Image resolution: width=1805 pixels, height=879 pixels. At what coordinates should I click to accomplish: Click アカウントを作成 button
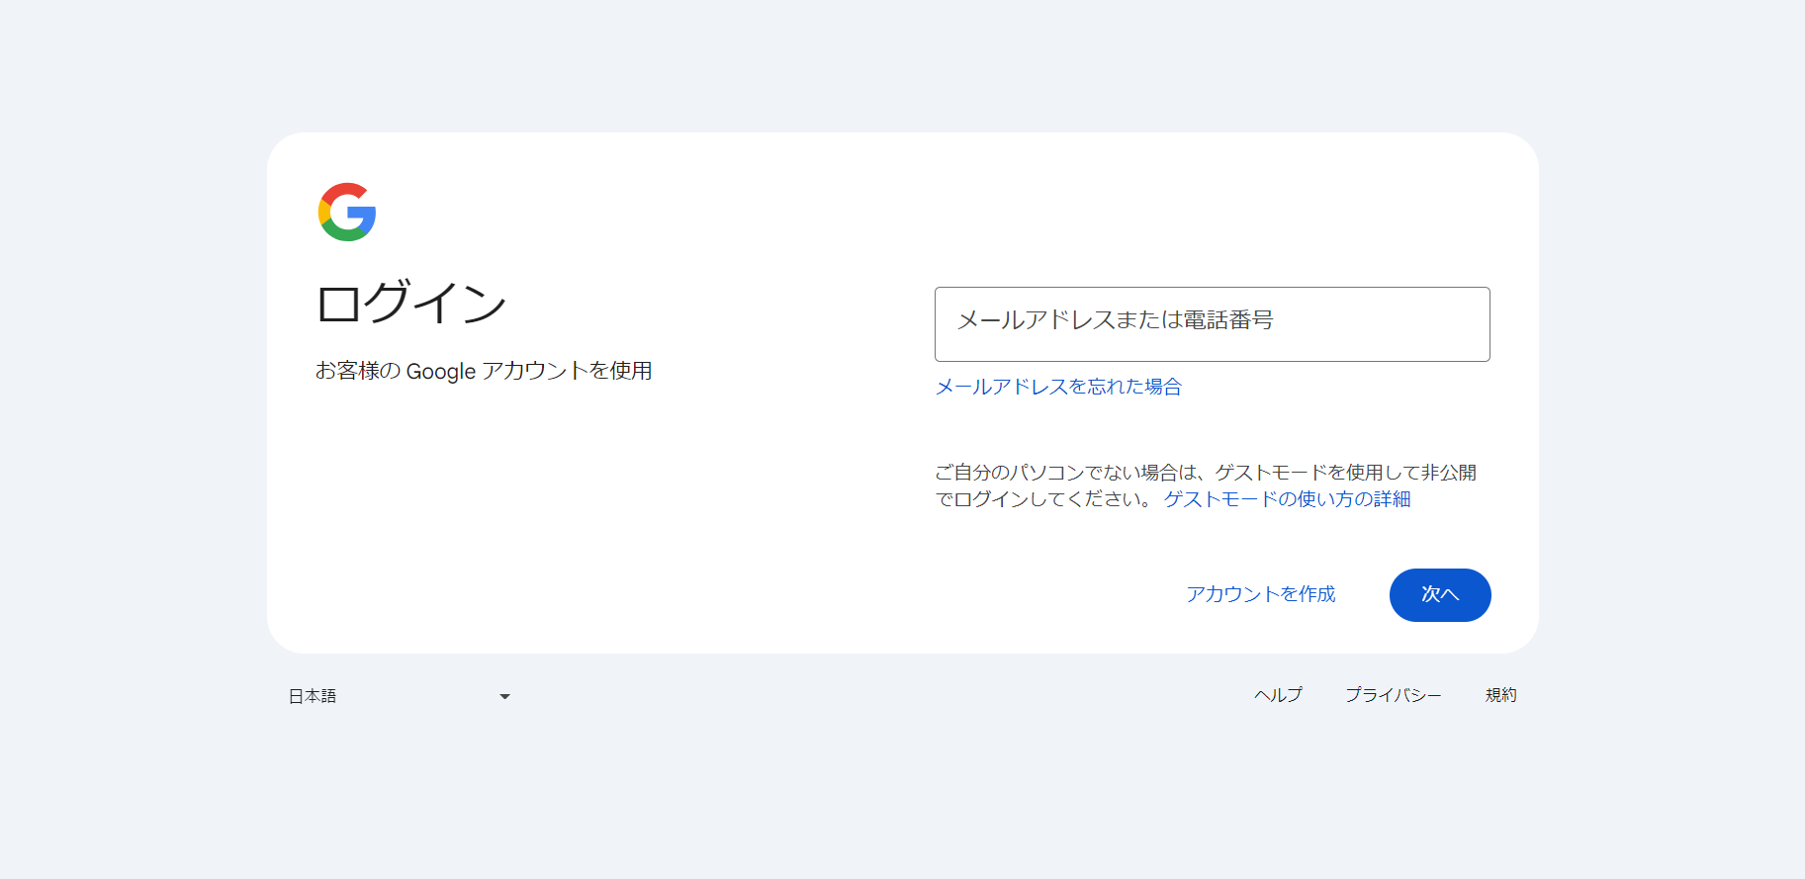[1261, 594]
